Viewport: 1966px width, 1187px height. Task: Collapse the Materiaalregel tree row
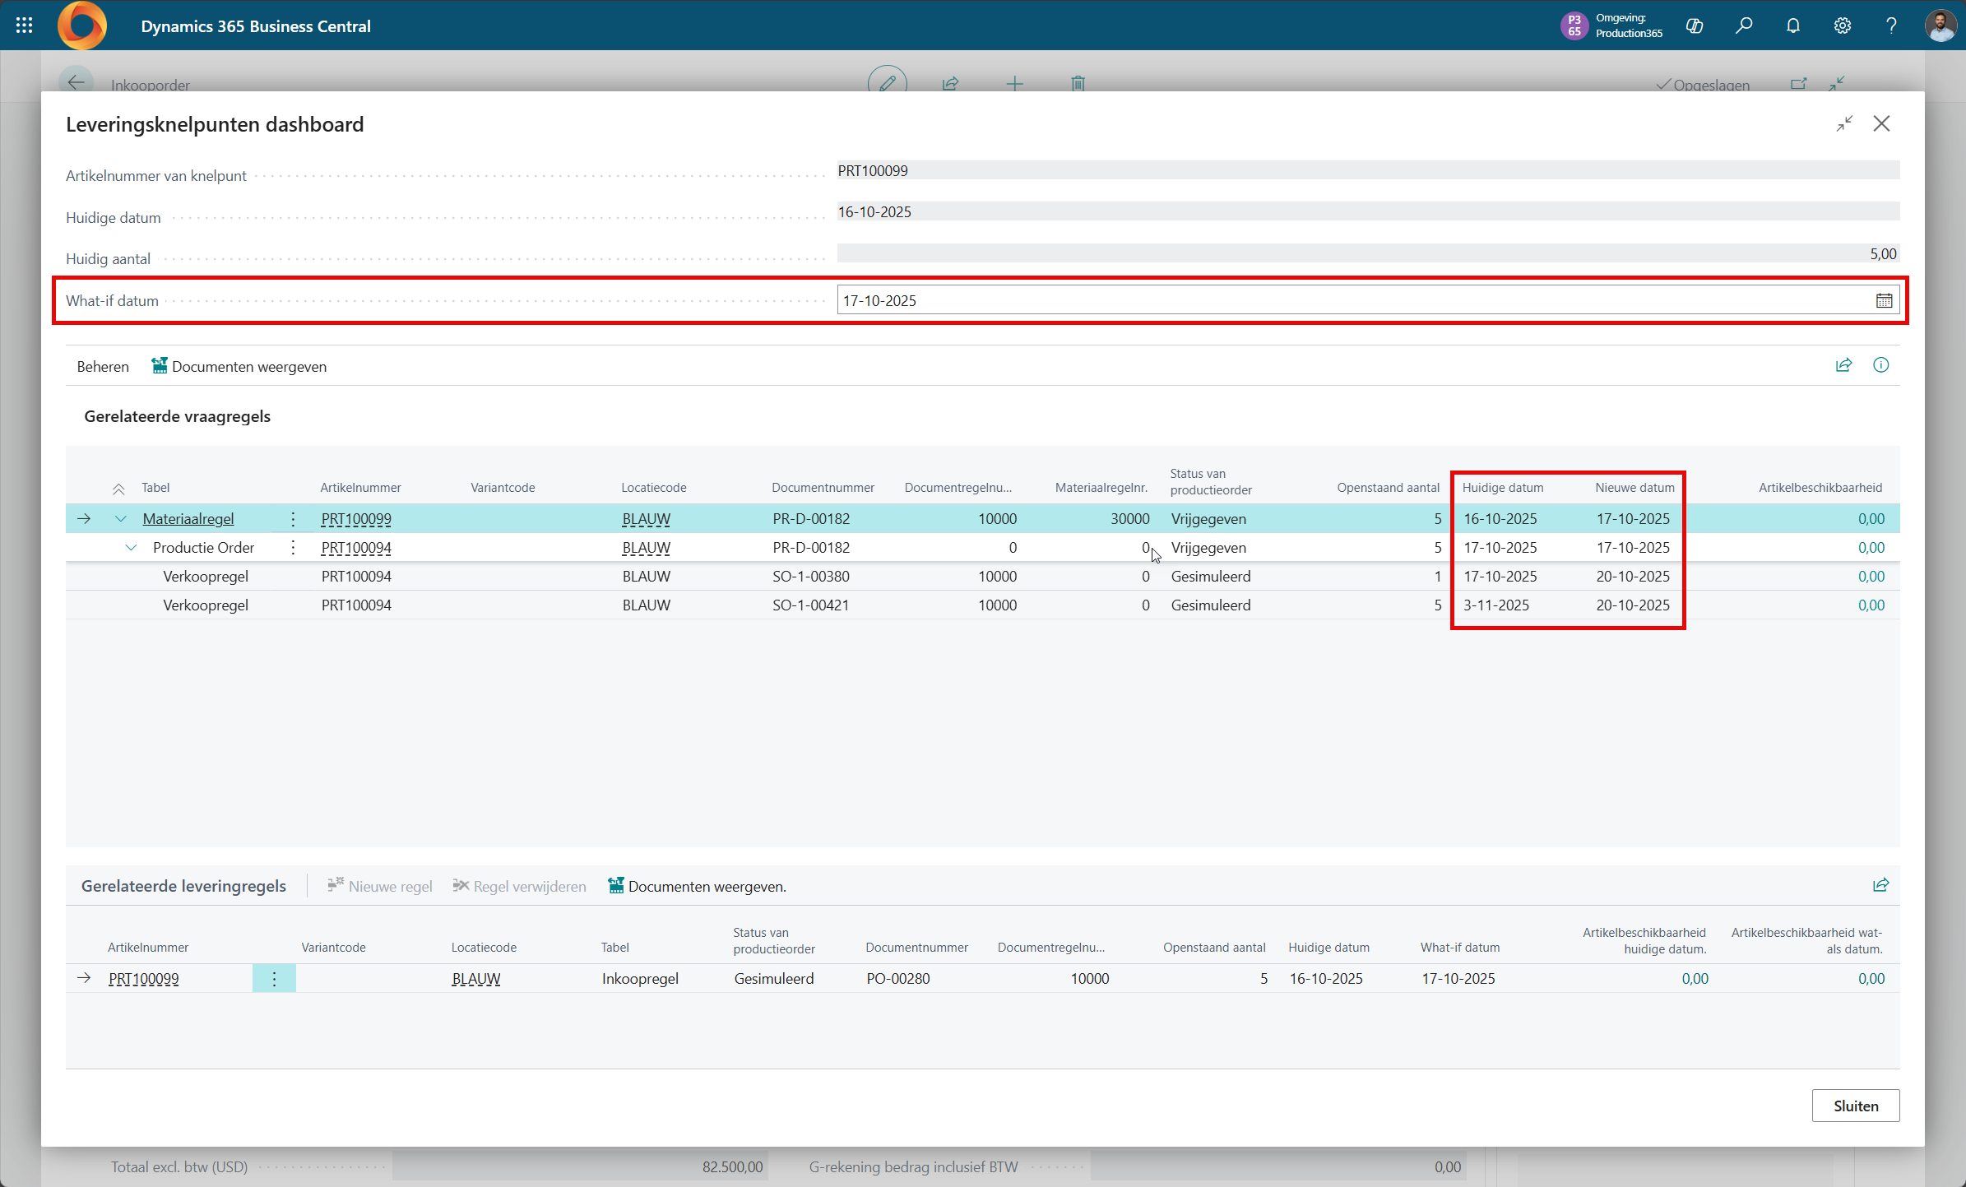point(121,519)
